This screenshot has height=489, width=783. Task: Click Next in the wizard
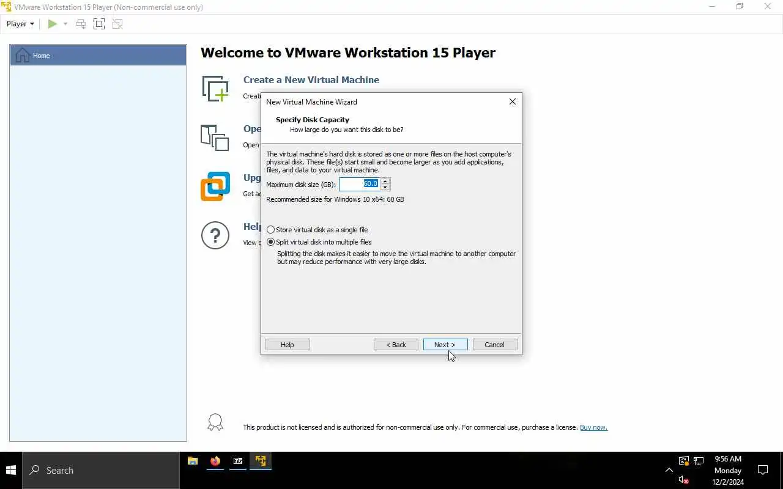(x=445, y=345)
